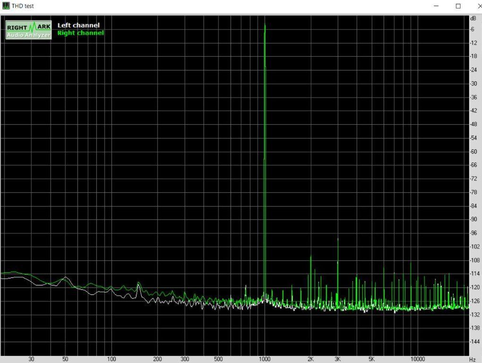Click the 50 frequency axis label
482x363 pixels.
[65, 359]
